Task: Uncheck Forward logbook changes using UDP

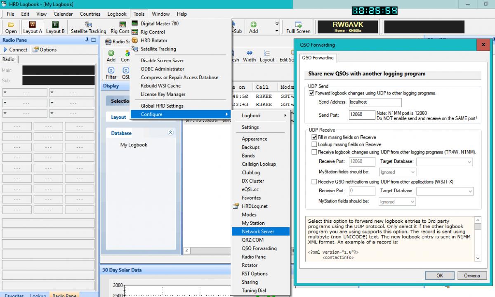Action: point(311,93)
